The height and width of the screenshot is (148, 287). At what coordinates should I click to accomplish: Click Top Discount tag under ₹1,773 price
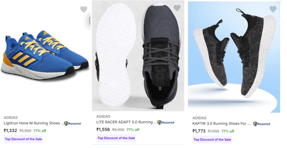212,139
